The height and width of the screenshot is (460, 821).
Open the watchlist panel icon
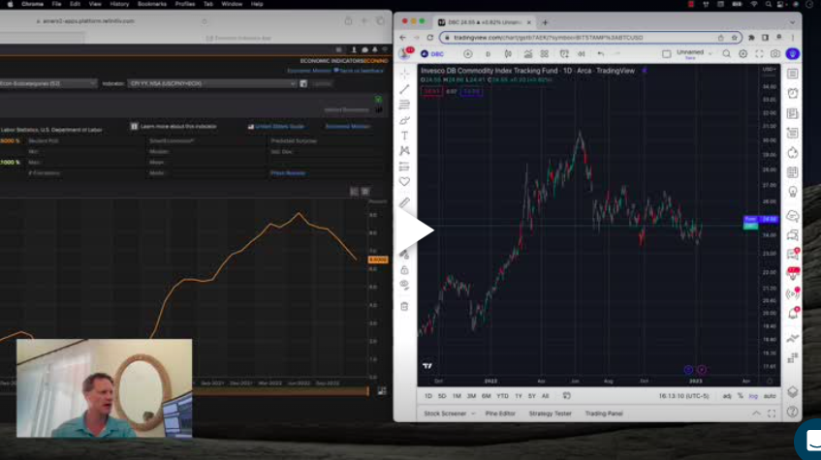point(792,74)
